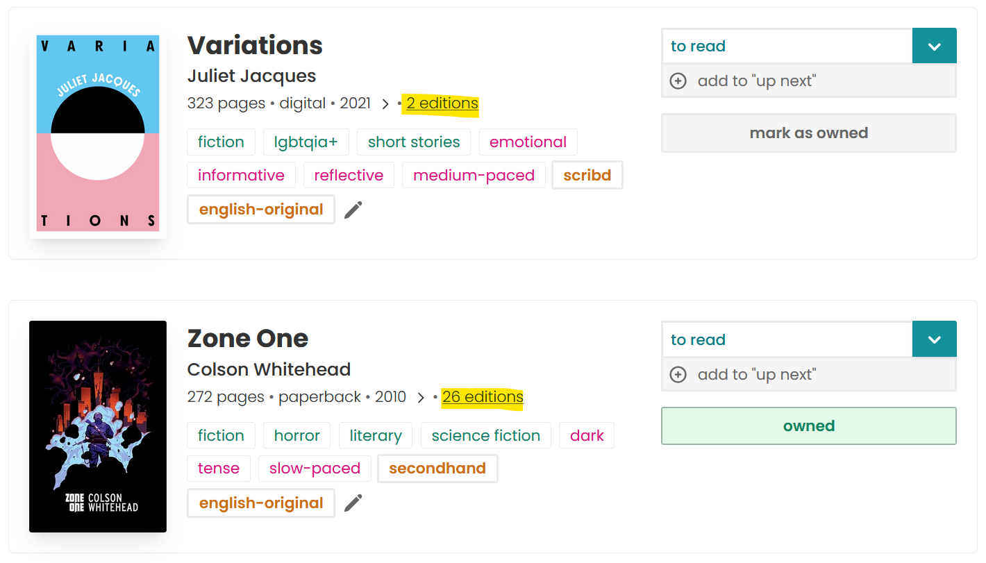Click plus icon beside Zone One 'up next'

678,375
